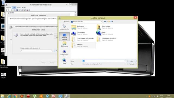Select Computador in the places sidebar
Viewport: 174px width, 98px height.
(64, 53)
